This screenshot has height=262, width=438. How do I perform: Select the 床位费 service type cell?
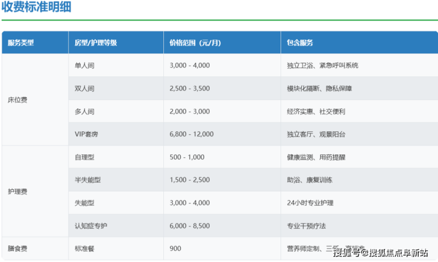[18, 99]
